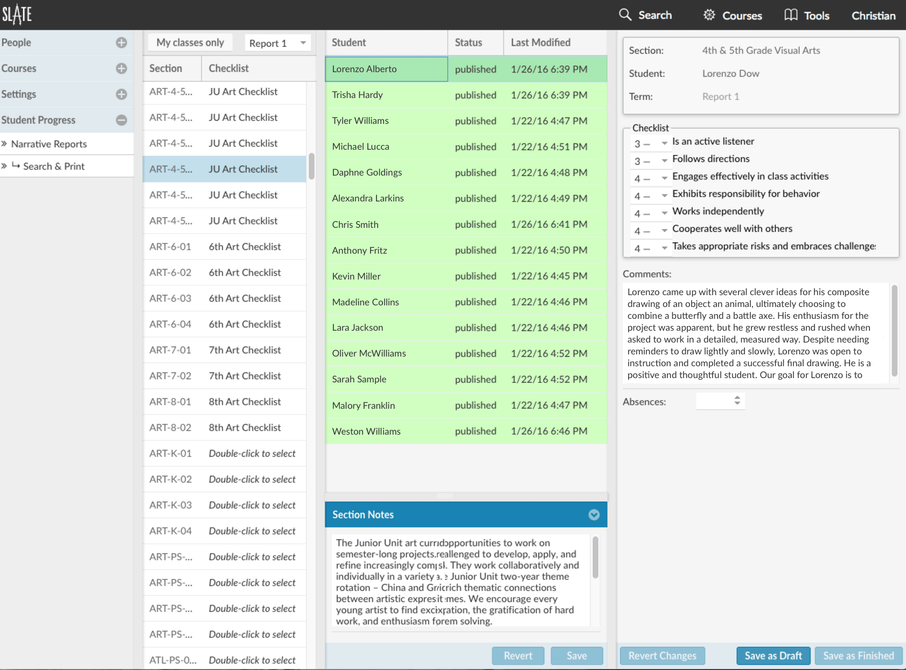Click the section list scrollbar
The height and width of the screenshot is (670, 906).
click(x=311, y=166)
